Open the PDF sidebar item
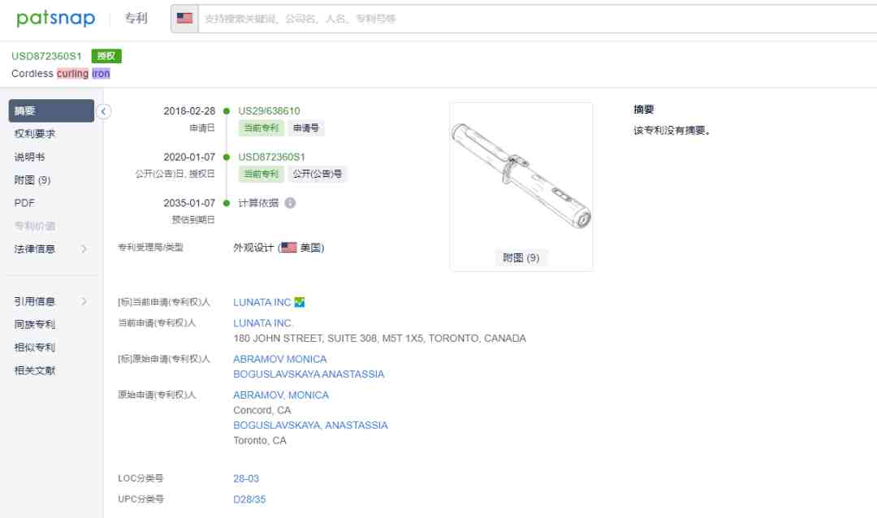The image size is (877, 518). click(24, 203)
